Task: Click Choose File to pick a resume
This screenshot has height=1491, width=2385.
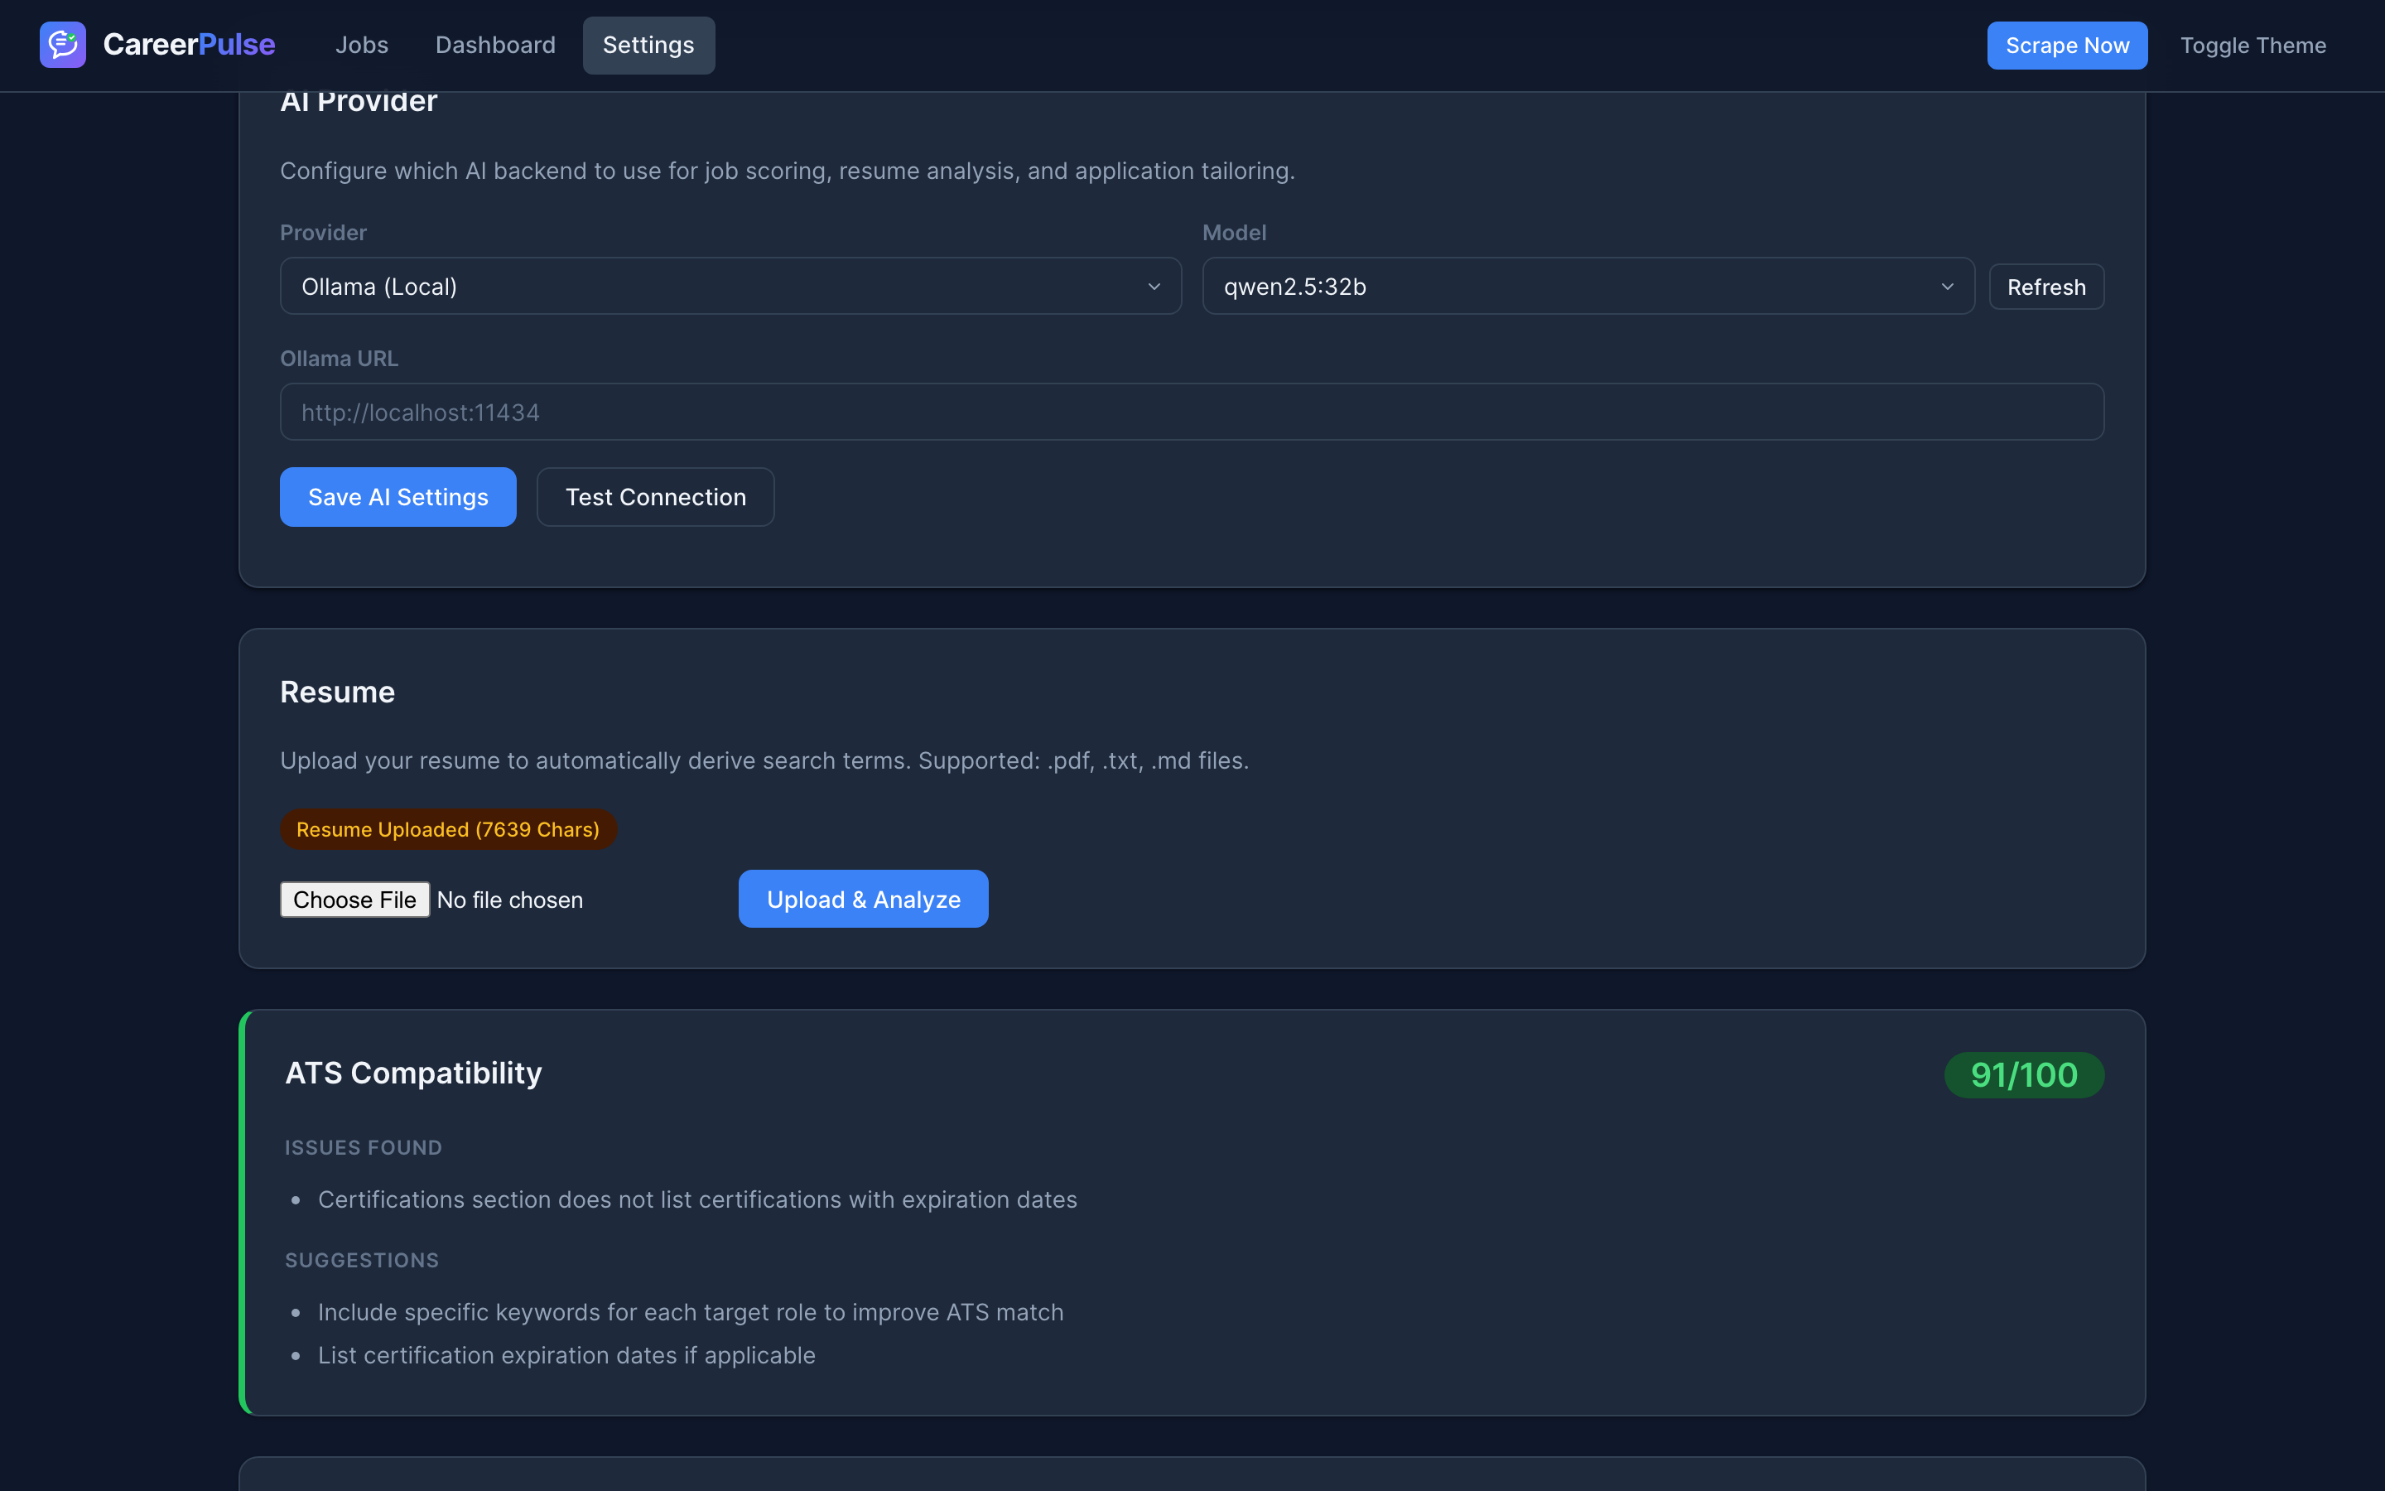Action: [354, 899]
